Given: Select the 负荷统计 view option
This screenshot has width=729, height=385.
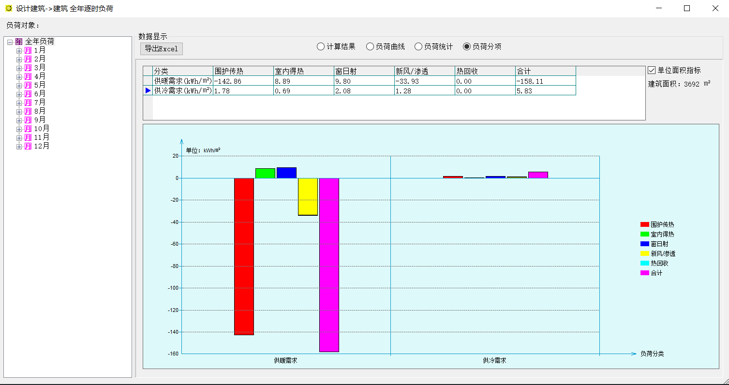Looking at the screenshot, I should pos(418,46).
